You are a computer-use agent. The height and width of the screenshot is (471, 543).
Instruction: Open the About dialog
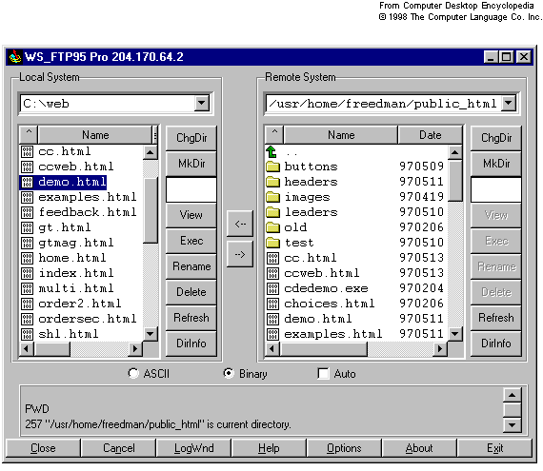419,448
